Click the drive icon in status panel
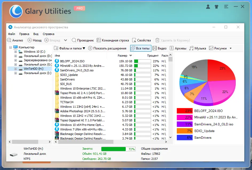 pyautogui.click(x=14, y=155)
